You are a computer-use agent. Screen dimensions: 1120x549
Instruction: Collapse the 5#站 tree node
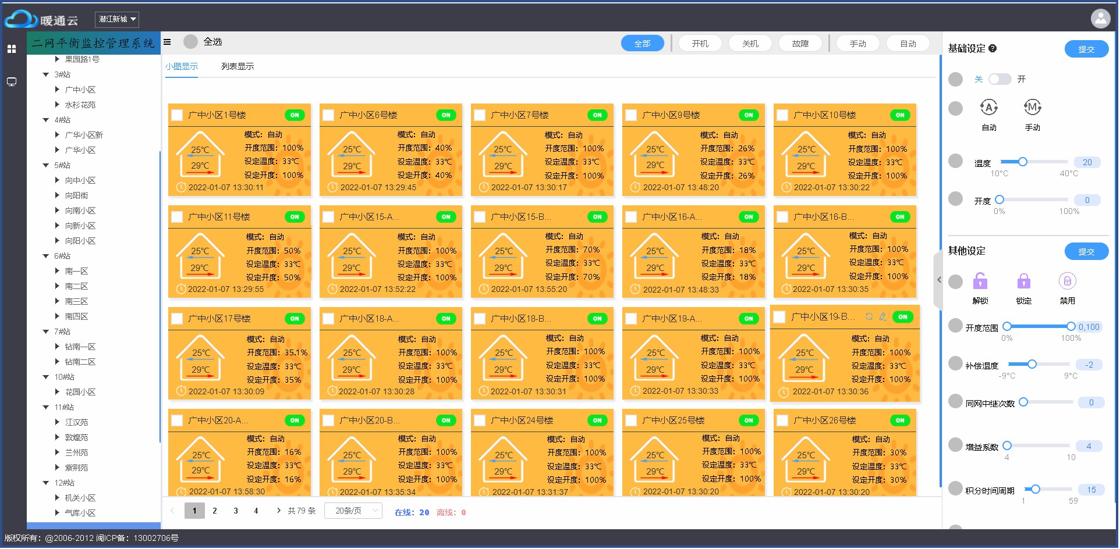click(46, 165)
